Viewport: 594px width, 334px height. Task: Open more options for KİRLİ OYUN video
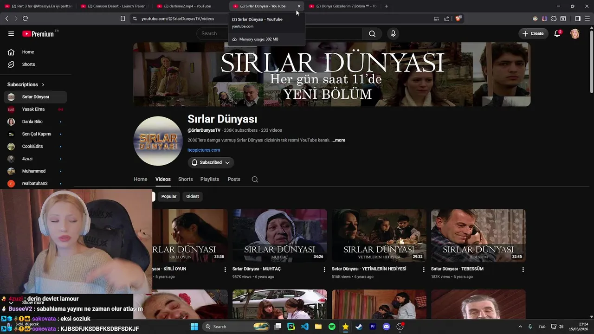tap(225, 270)
